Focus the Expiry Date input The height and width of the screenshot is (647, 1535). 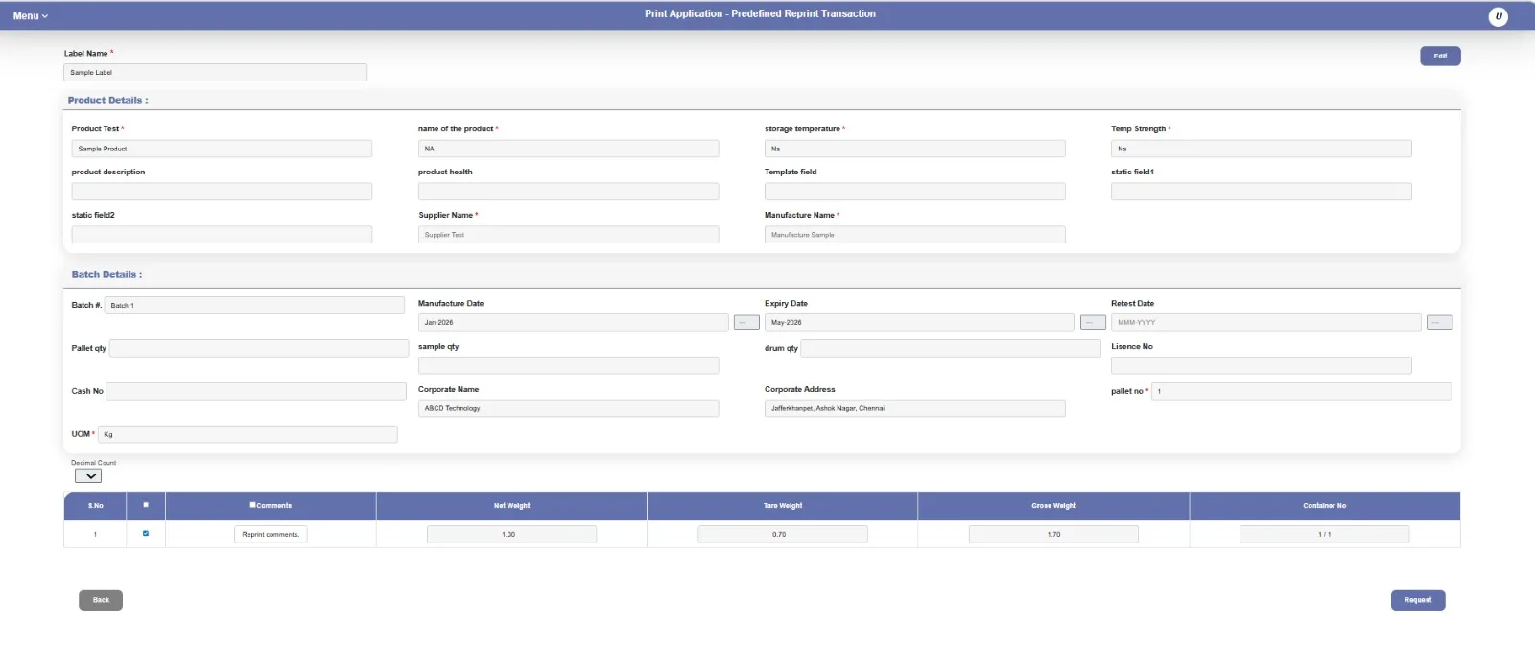(x=919, y=323)
